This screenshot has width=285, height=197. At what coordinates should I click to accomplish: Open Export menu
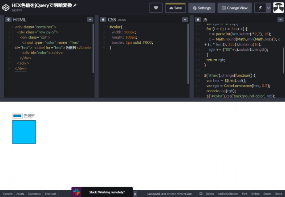267,194
